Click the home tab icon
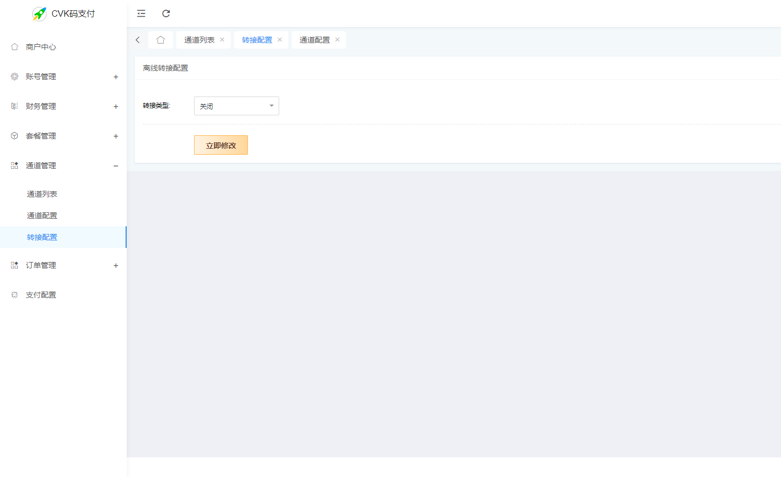781x477 pixels. [x=161, y=39]
